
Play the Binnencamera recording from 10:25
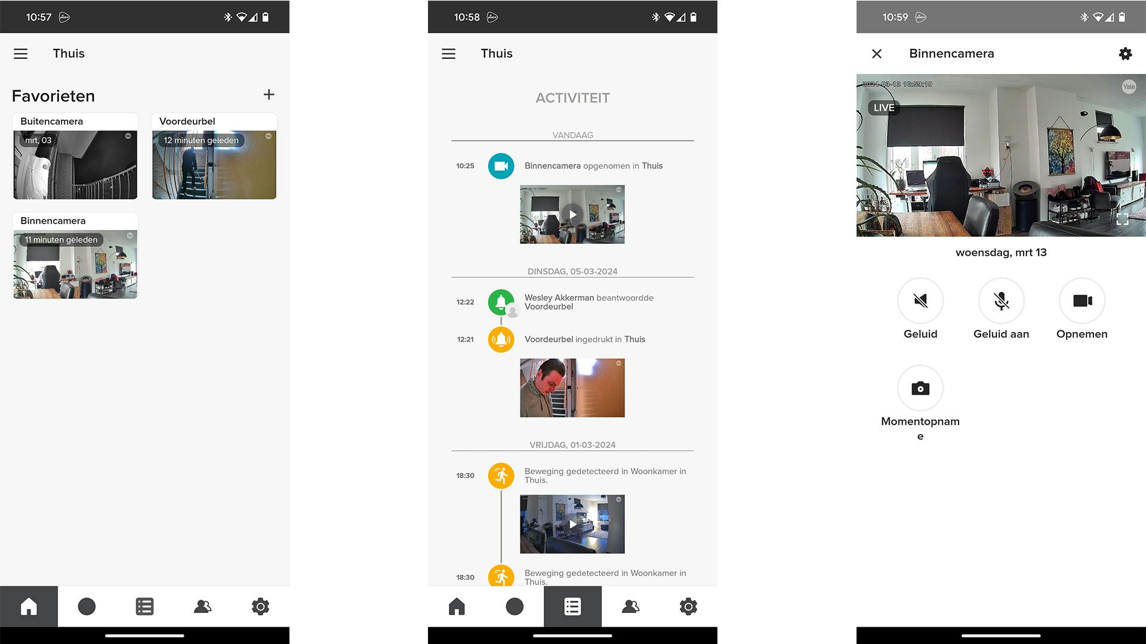[x=572, y=215]
